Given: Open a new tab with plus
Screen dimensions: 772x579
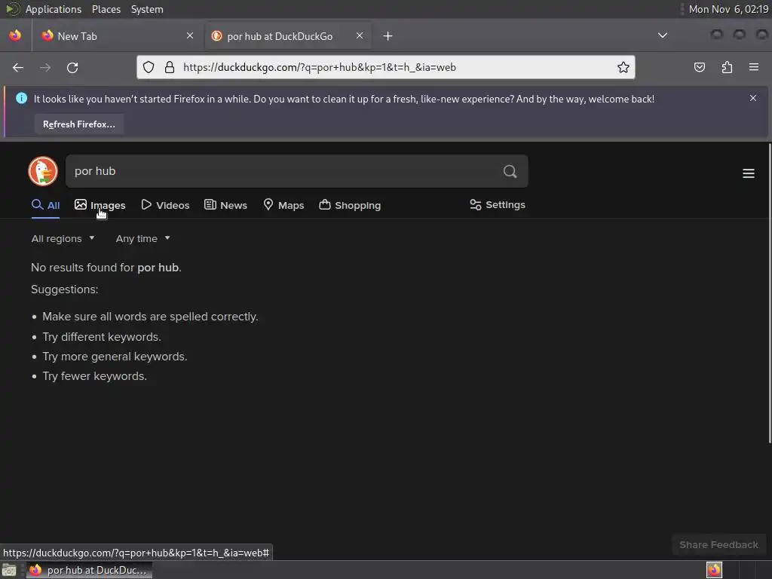Looking at the screenshot, I should click(x=388, y=36).
